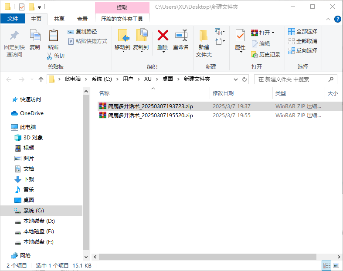Select file 简鹿多开话术_20250307195520.zip
Image resolution: width=343 pixels, height=271 pixels.
click(150, 116)
